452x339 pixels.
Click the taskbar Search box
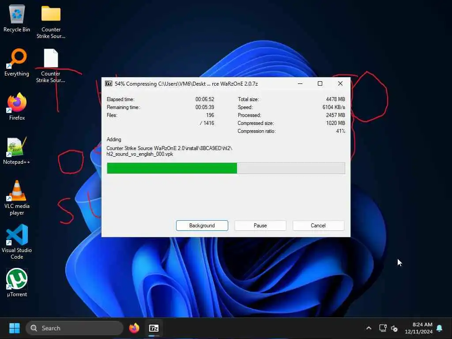click(x=74, y=328)
